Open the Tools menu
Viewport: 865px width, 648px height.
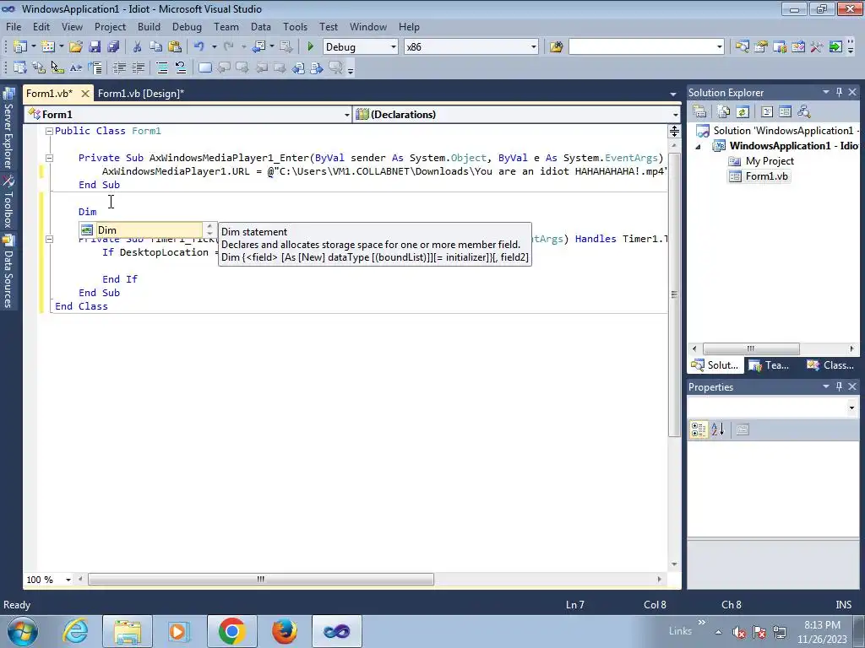click(295, 26)
